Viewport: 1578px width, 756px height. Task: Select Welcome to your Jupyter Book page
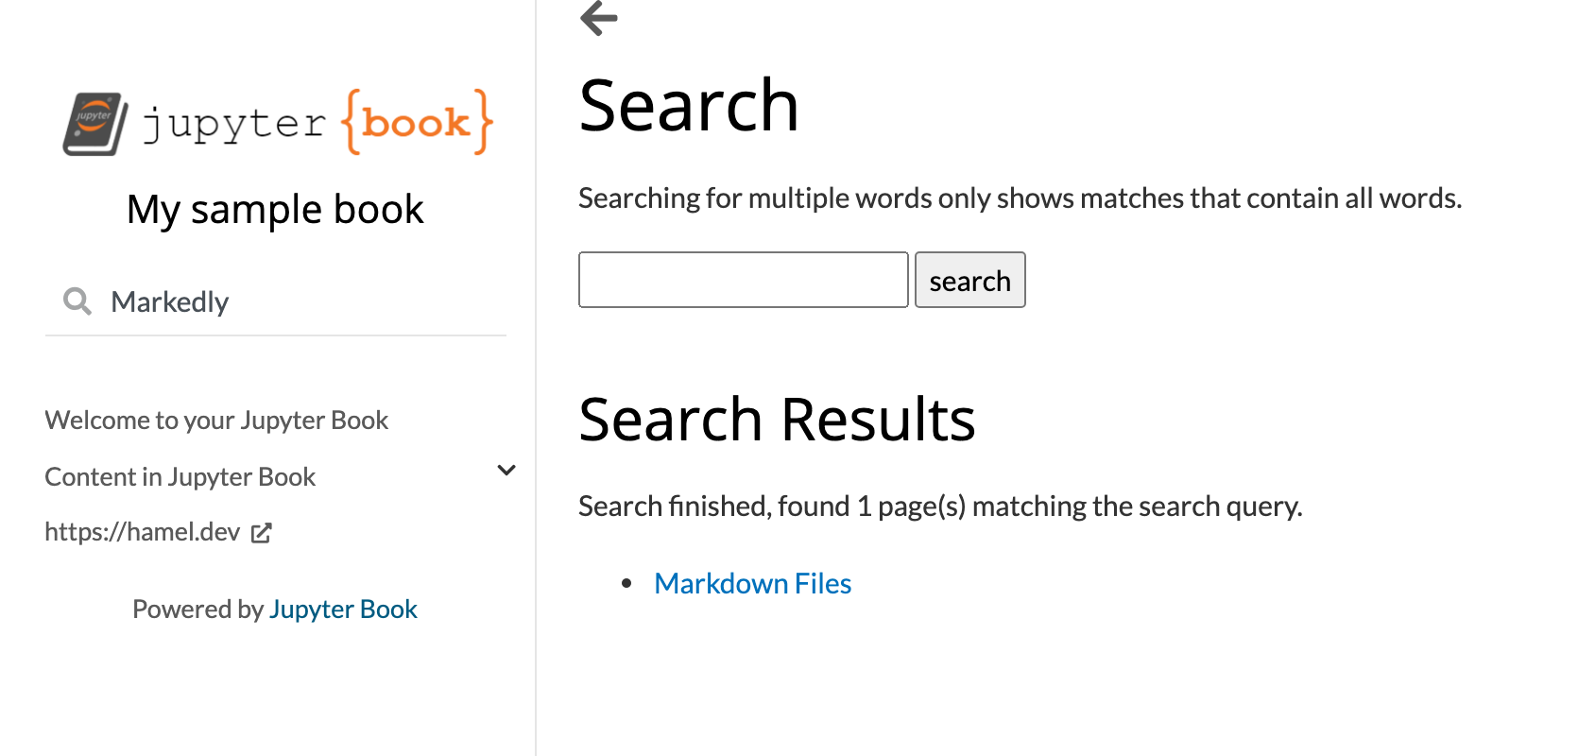coord(216,420)
